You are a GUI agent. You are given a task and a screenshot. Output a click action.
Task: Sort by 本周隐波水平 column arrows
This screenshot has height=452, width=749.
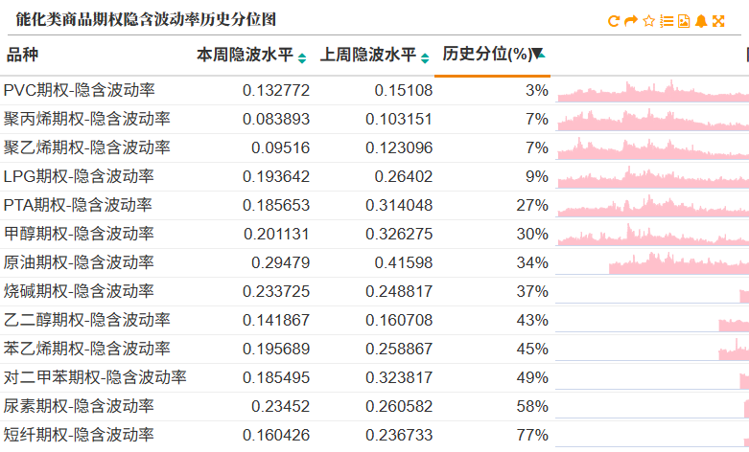pos(302,58)
